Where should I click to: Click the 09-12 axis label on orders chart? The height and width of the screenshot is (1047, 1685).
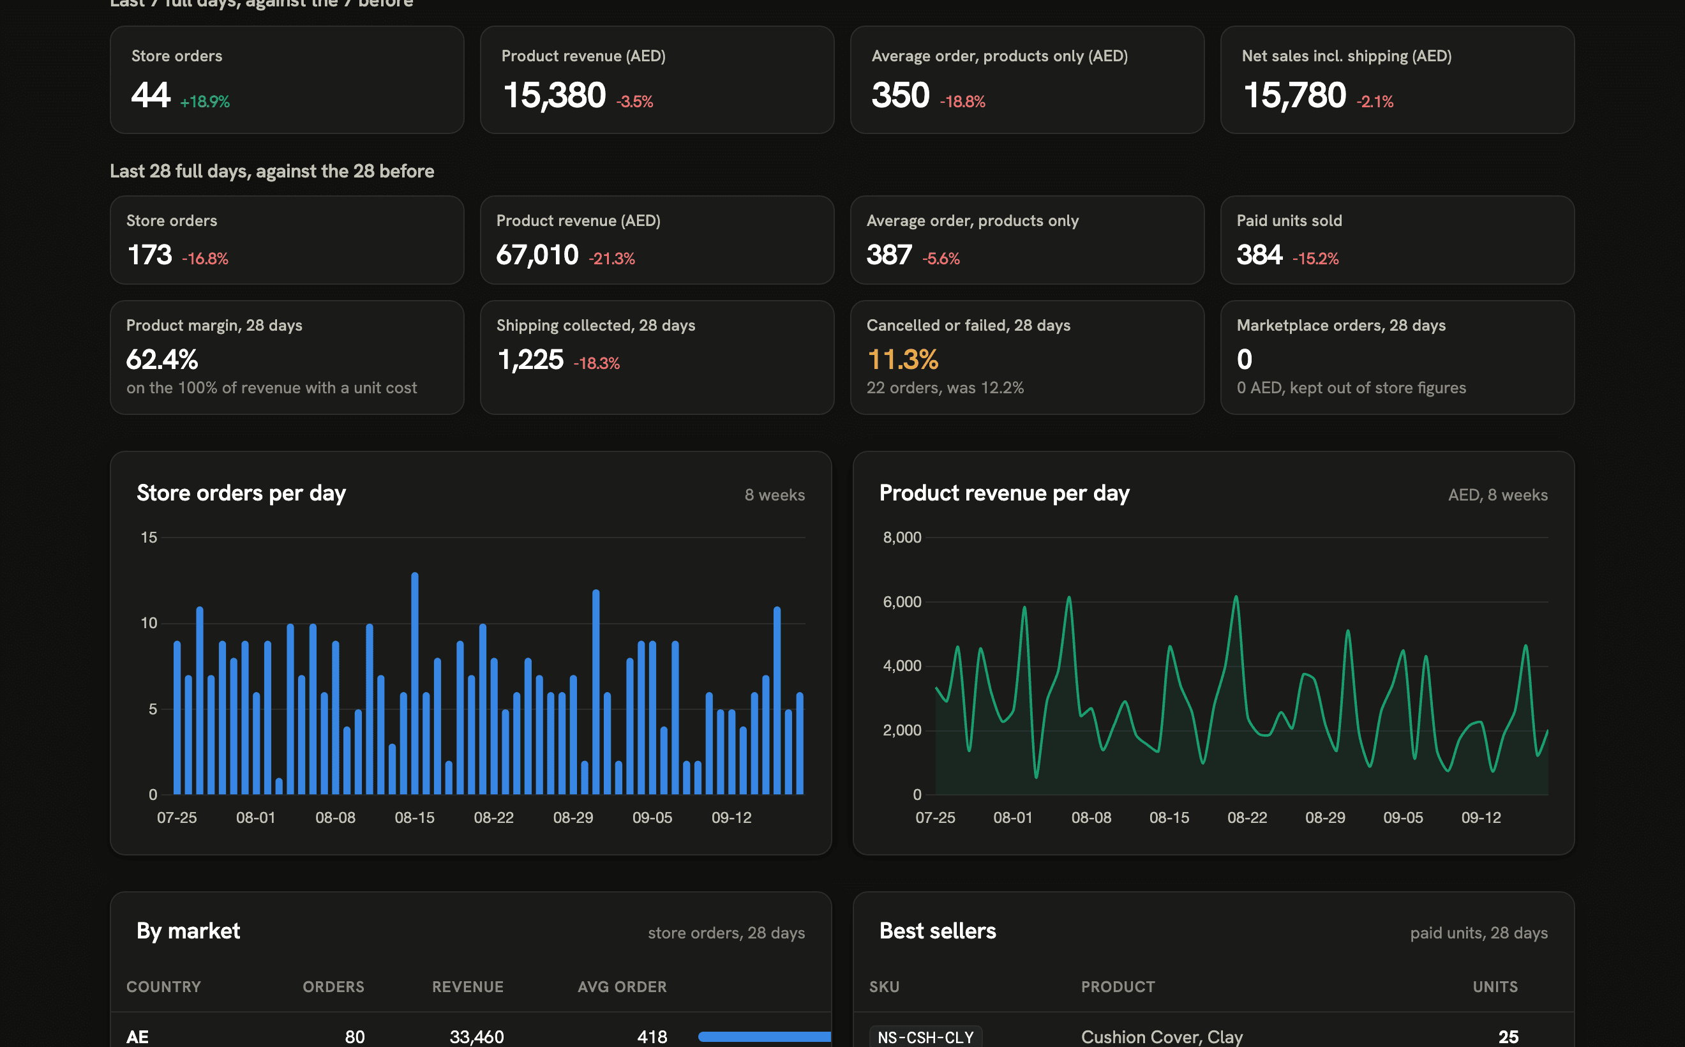click(x=731, y=818)
